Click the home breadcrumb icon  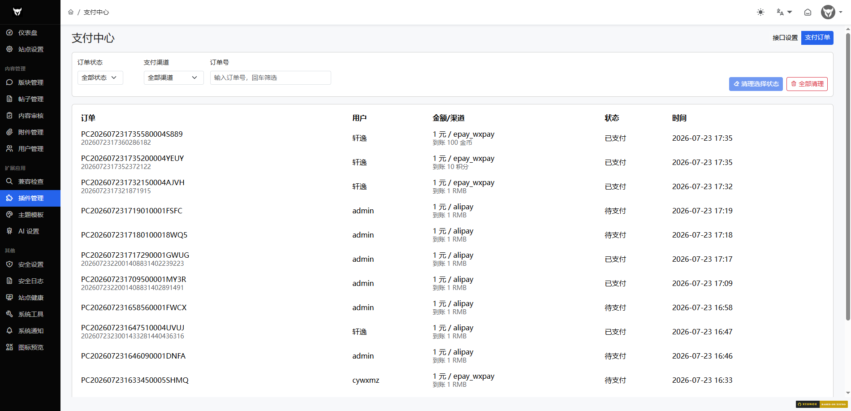(x=71, y=12)
